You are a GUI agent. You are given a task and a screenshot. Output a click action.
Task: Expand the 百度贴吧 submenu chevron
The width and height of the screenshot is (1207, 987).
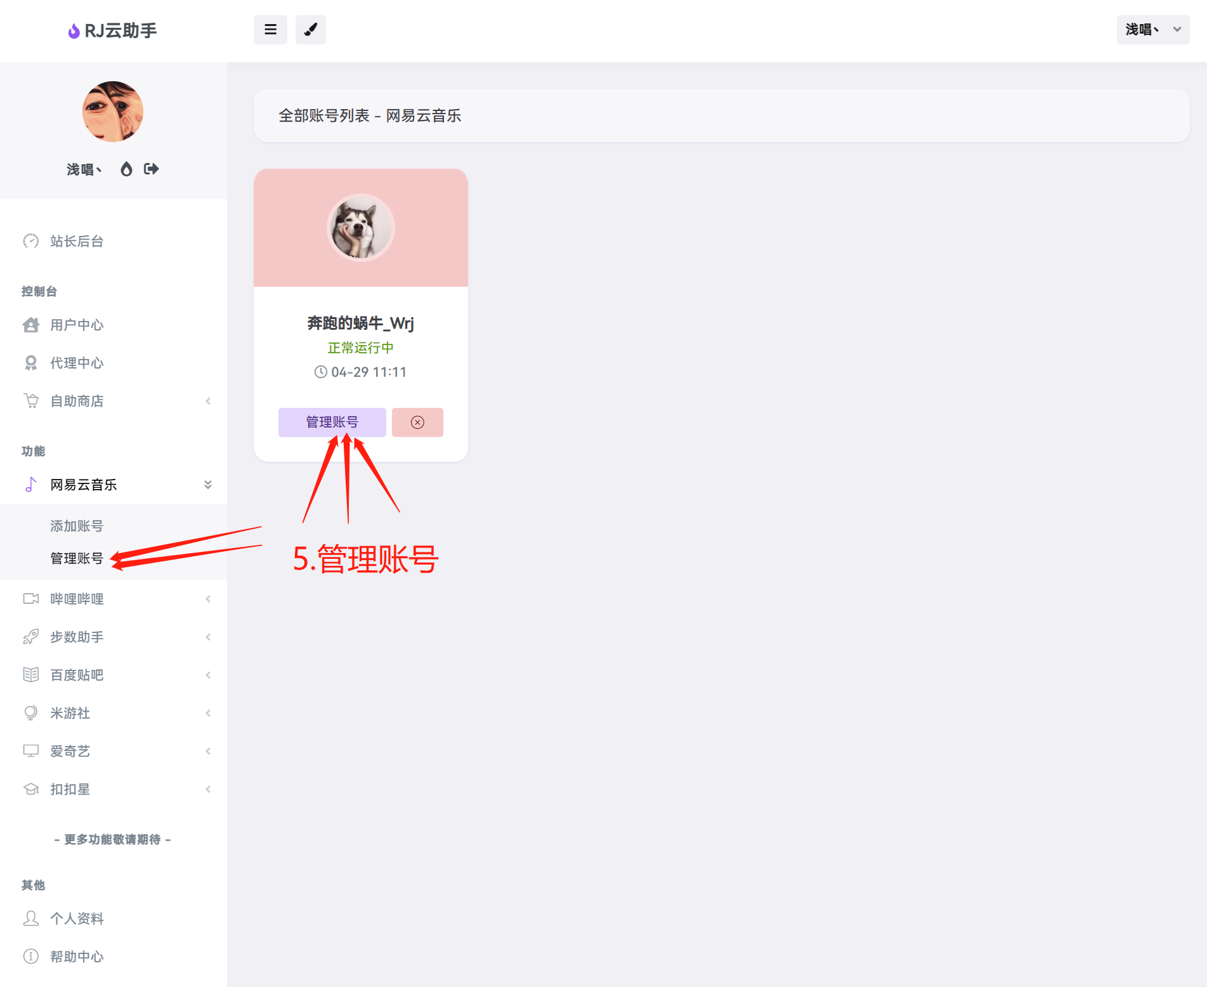click(x=208, y=675)
